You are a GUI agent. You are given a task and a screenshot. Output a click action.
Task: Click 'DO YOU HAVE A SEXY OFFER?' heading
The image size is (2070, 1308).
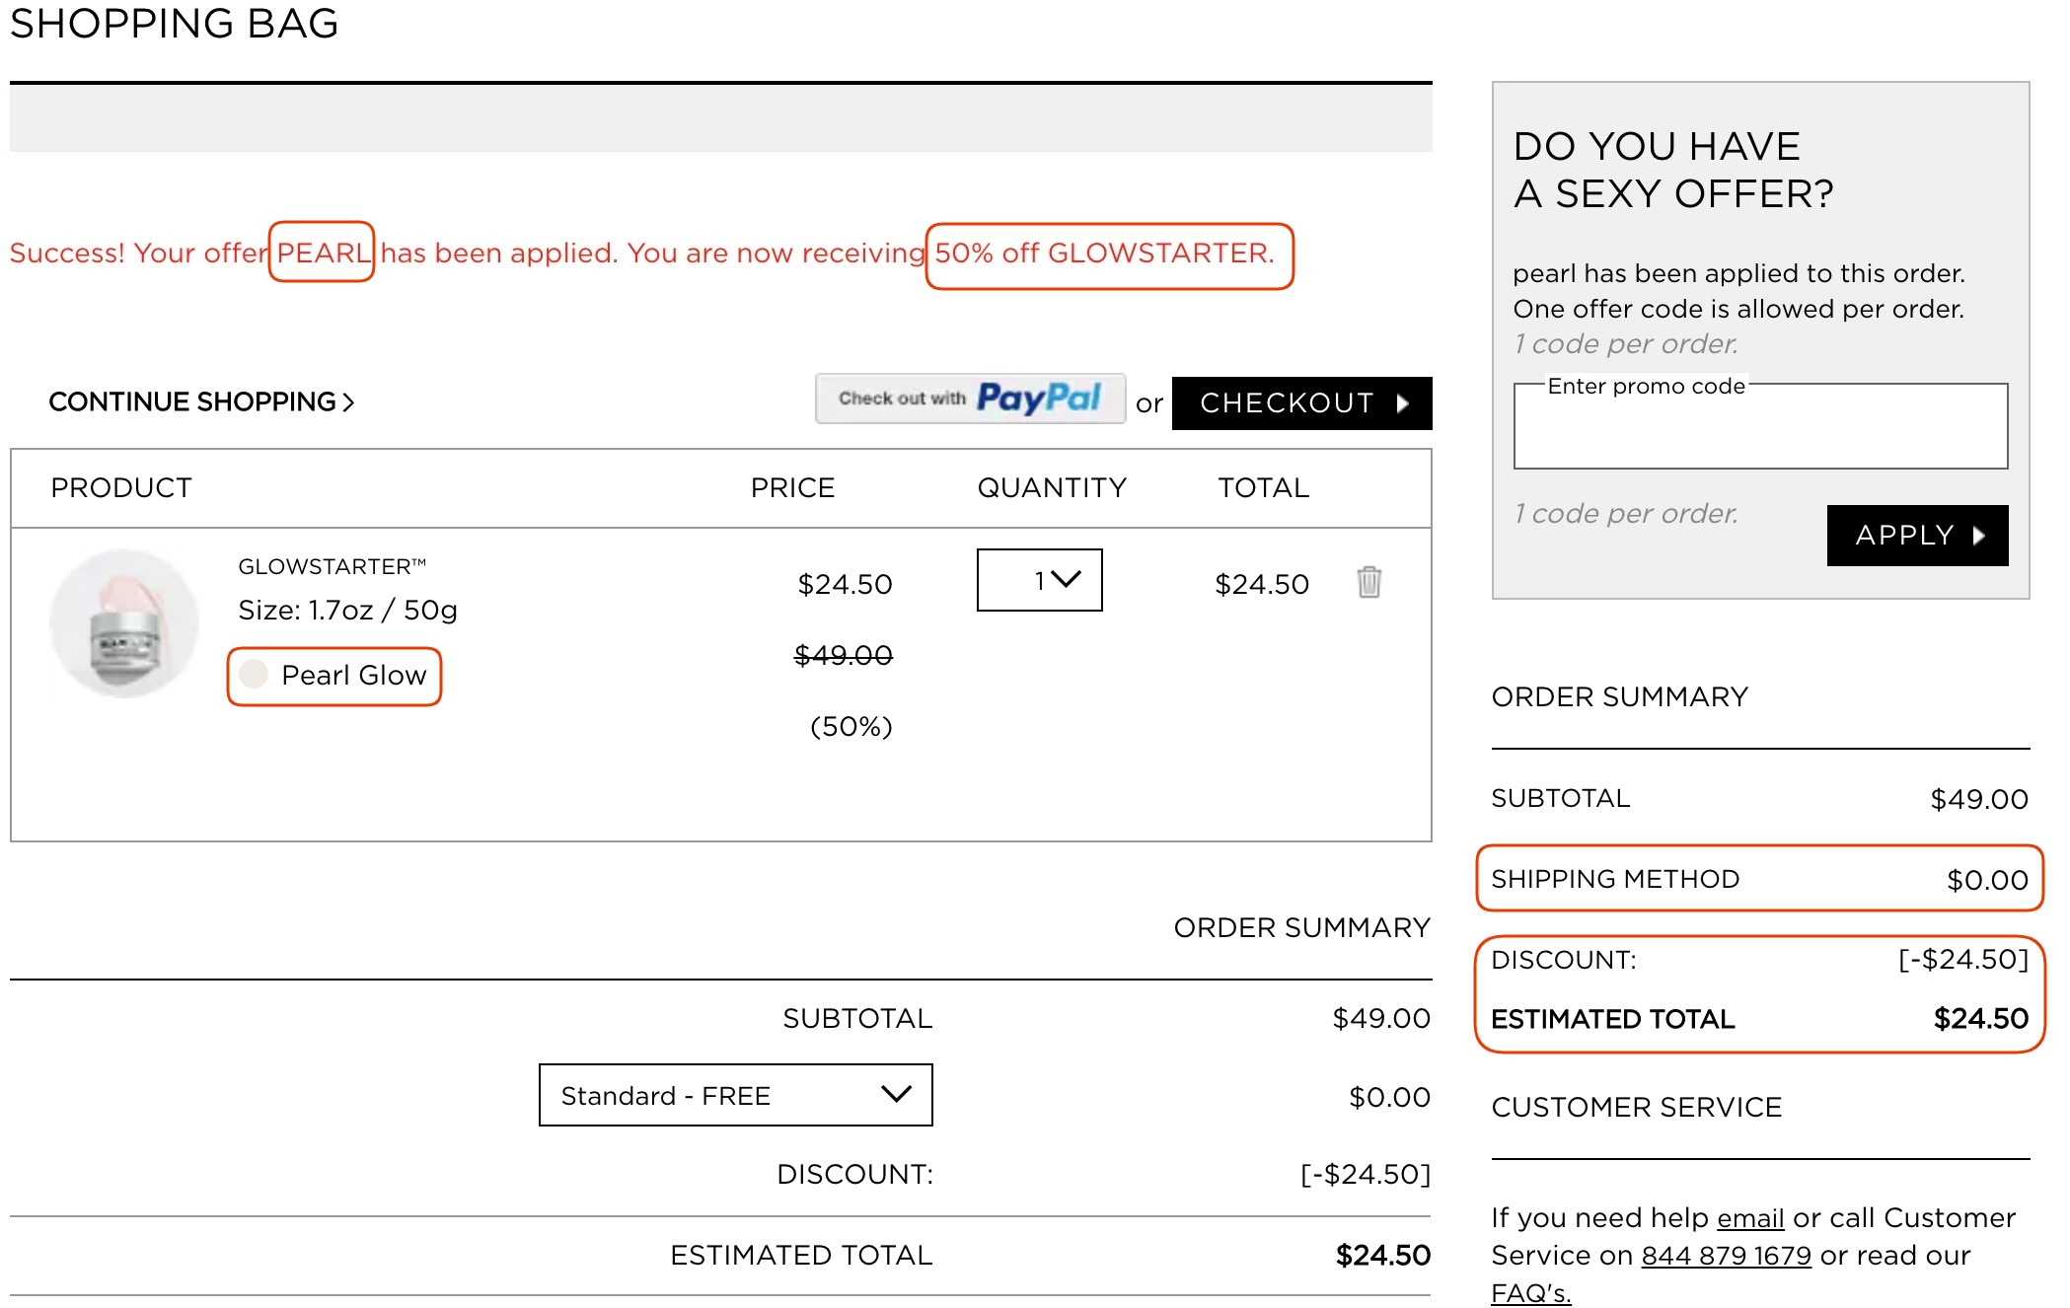[x=1673, y=170]
